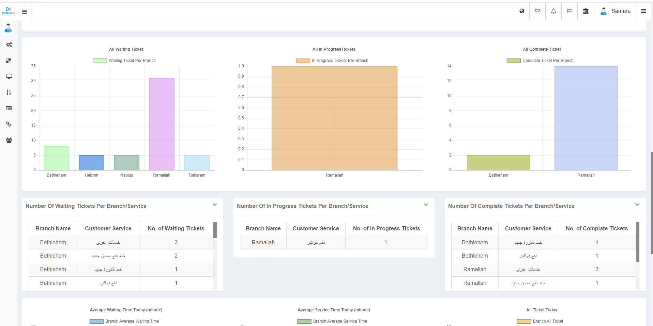
Task: Click the Ramallah complete tickets bar
Action: tap(586, 118)
